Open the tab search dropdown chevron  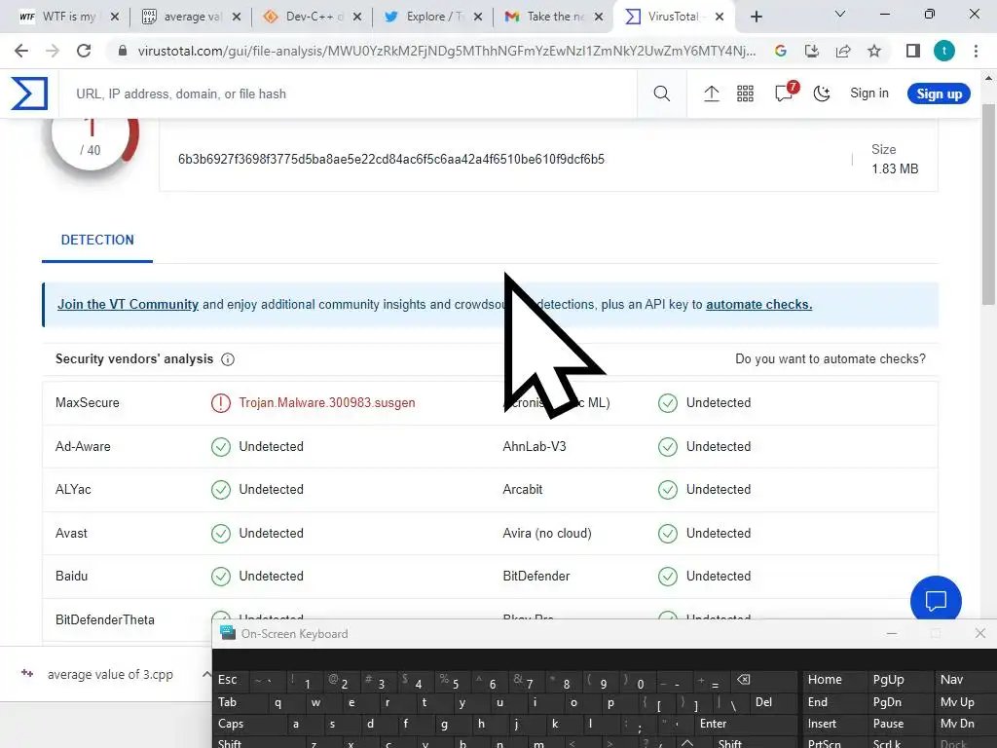click(840, 14)
